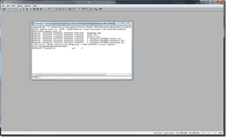The image size is (226, 137).
Task: Click the Go (run) toolbar icon
Action: [x=20, y=9]
